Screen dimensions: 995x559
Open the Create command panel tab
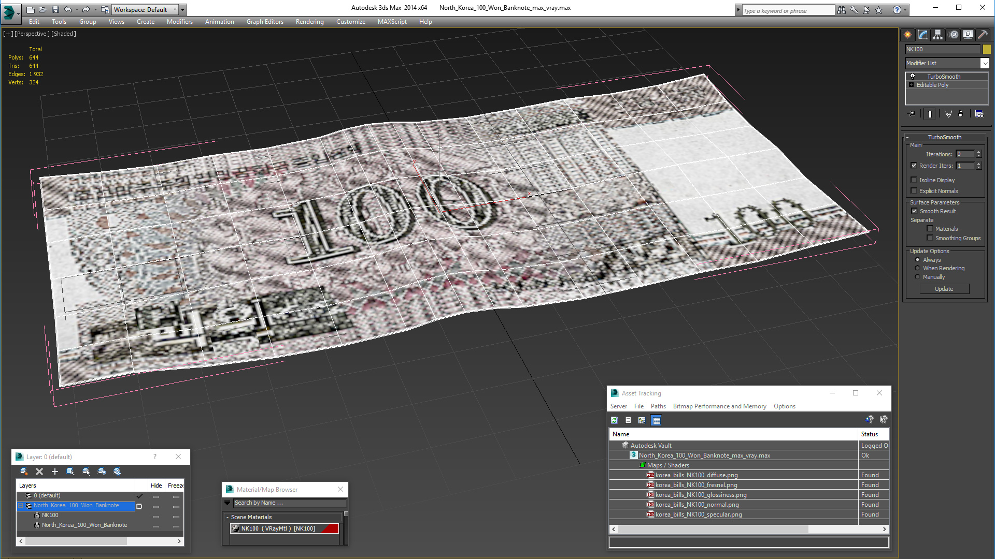pos(908,35)
